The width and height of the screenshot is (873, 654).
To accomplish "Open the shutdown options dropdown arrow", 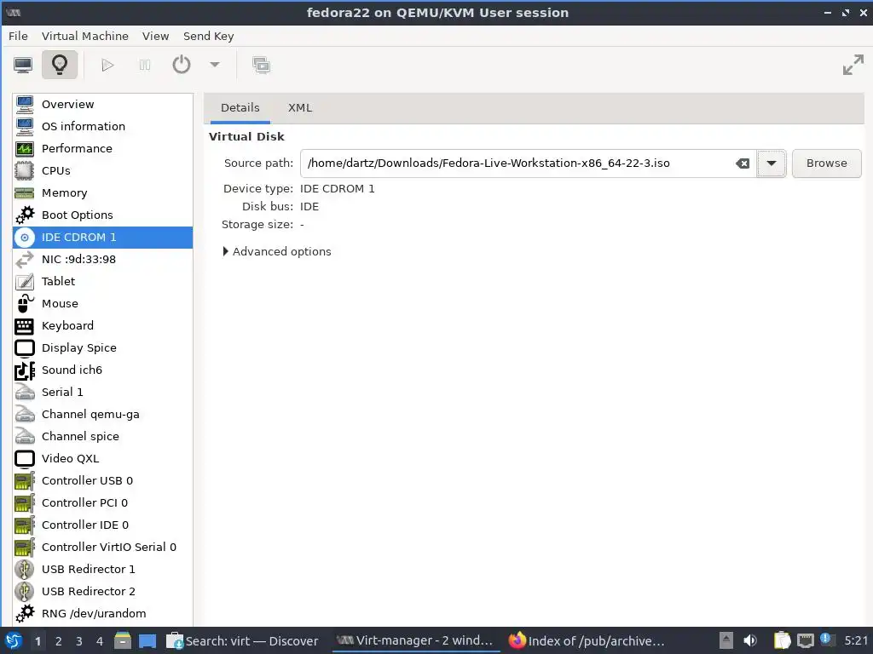I will (215, 65).
